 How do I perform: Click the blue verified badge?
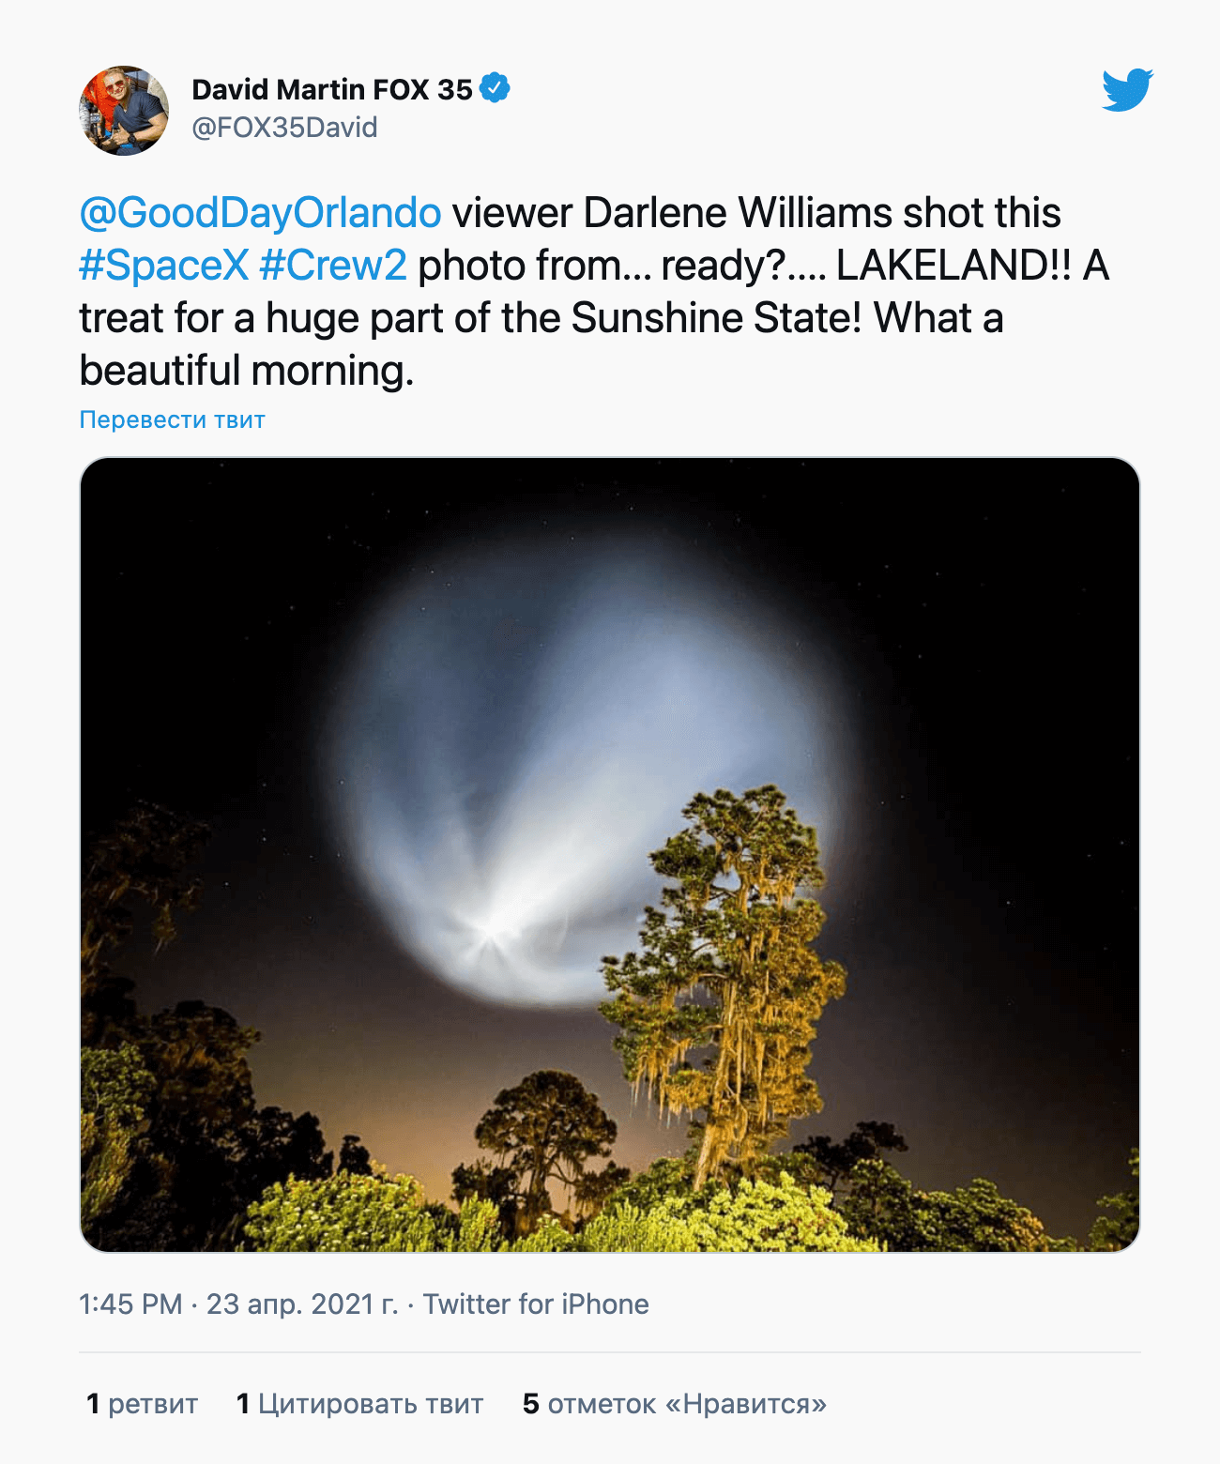point(495,88)
